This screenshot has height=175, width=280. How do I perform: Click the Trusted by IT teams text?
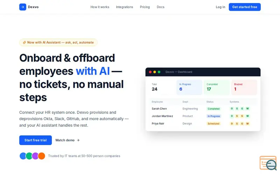pyautogui.click(x=84, y=156)
